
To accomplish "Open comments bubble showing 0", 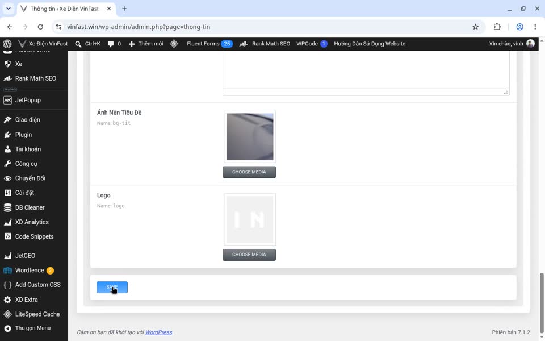I will pos(114,44).
